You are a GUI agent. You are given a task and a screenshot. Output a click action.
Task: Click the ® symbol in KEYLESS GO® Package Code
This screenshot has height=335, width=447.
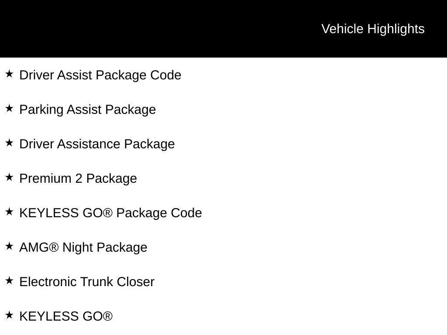click(x=108, y=213)
